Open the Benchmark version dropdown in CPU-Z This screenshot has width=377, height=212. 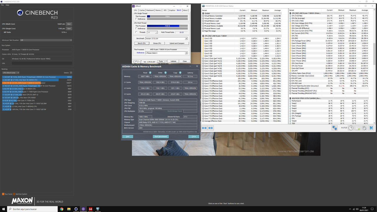pyautogui.click(x=166, y=39)
